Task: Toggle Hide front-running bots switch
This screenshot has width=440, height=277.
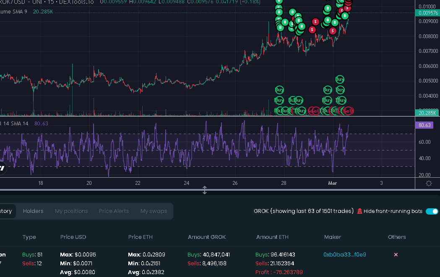Action: [432, 211]
